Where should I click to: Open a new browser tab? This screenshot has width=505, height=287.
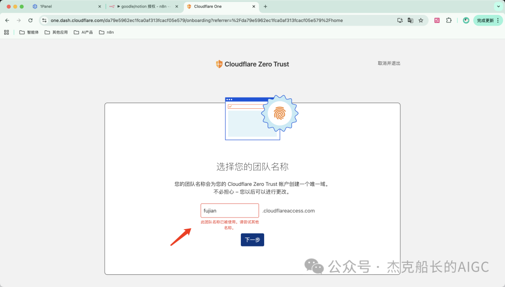click(266, 7)
